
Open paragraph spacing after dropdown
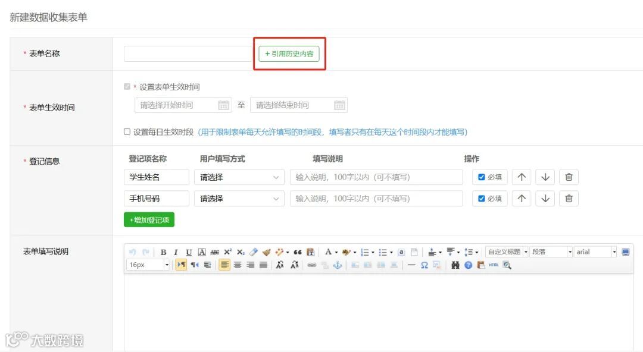coord(458,253)
